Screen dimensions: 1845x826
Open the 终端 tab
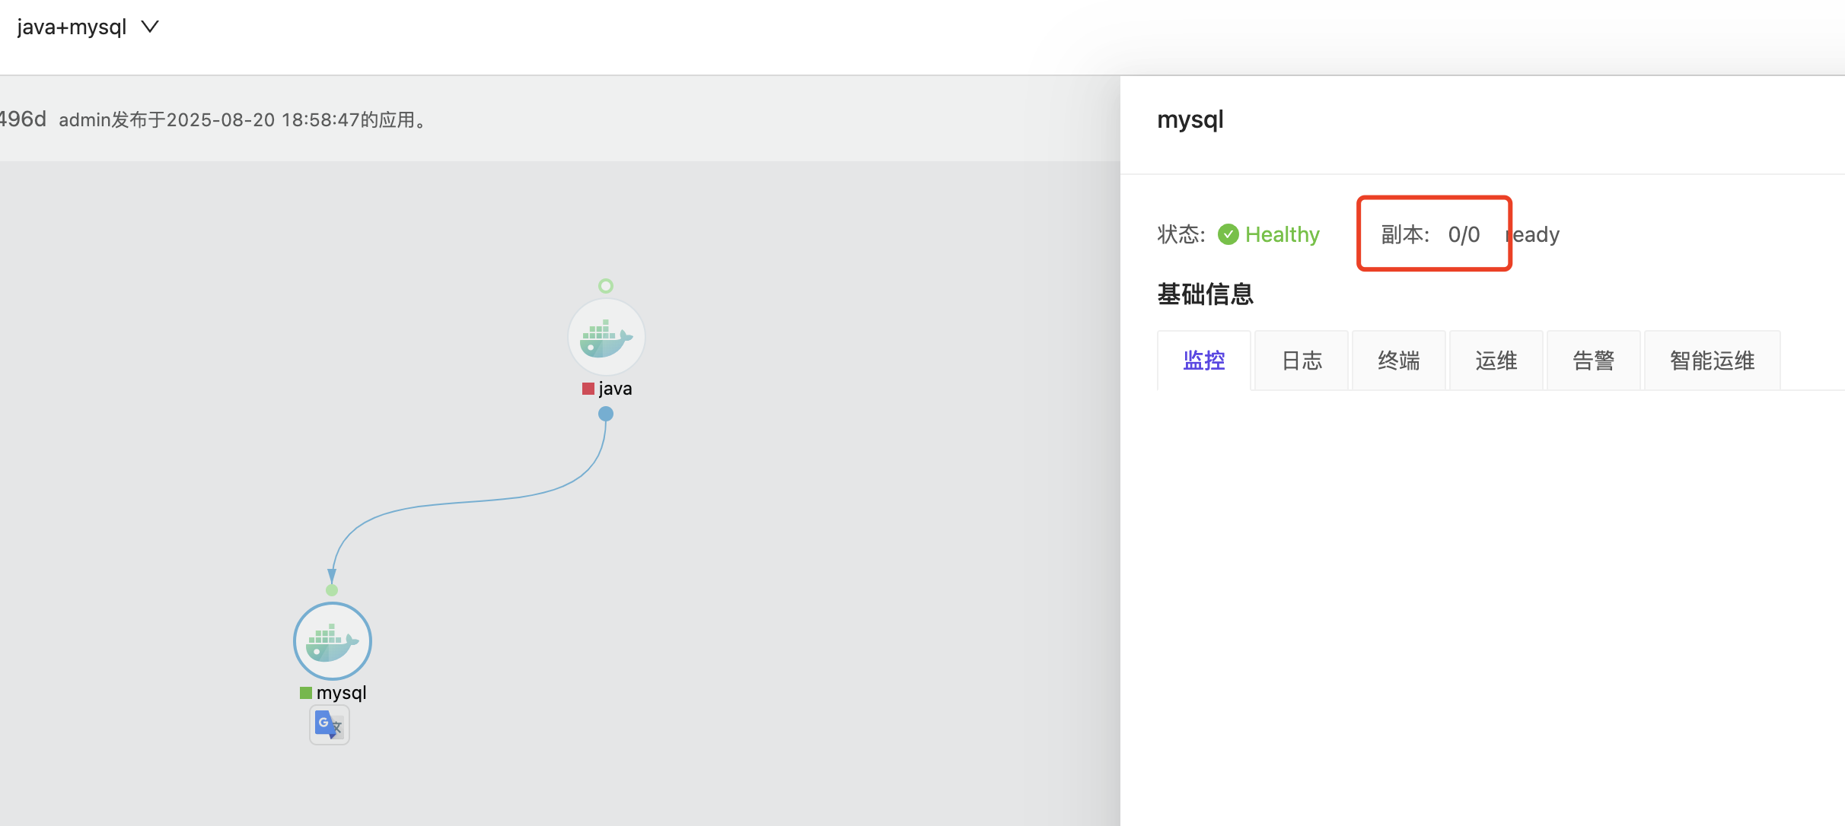coord(1399,361)
